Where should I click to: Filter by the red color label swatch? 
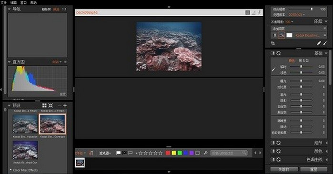click(x=168, y=153)
